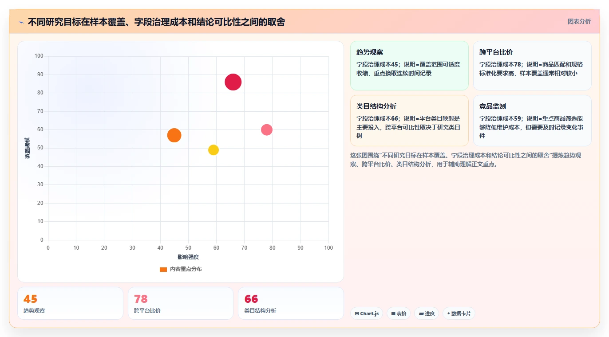This screenshot has height=337, width=609.
Task: Click the dashboard title text about 研究目标
Action: 156,22
